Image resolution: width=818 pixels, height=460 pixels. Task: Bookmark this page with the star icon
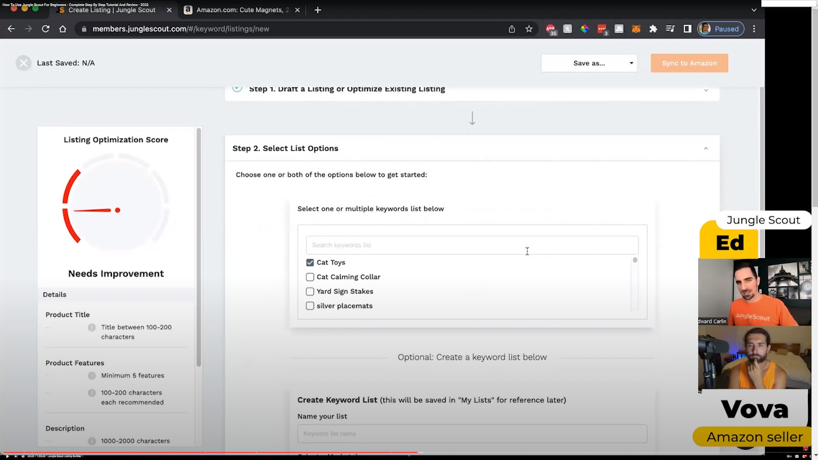coord(529,29)
